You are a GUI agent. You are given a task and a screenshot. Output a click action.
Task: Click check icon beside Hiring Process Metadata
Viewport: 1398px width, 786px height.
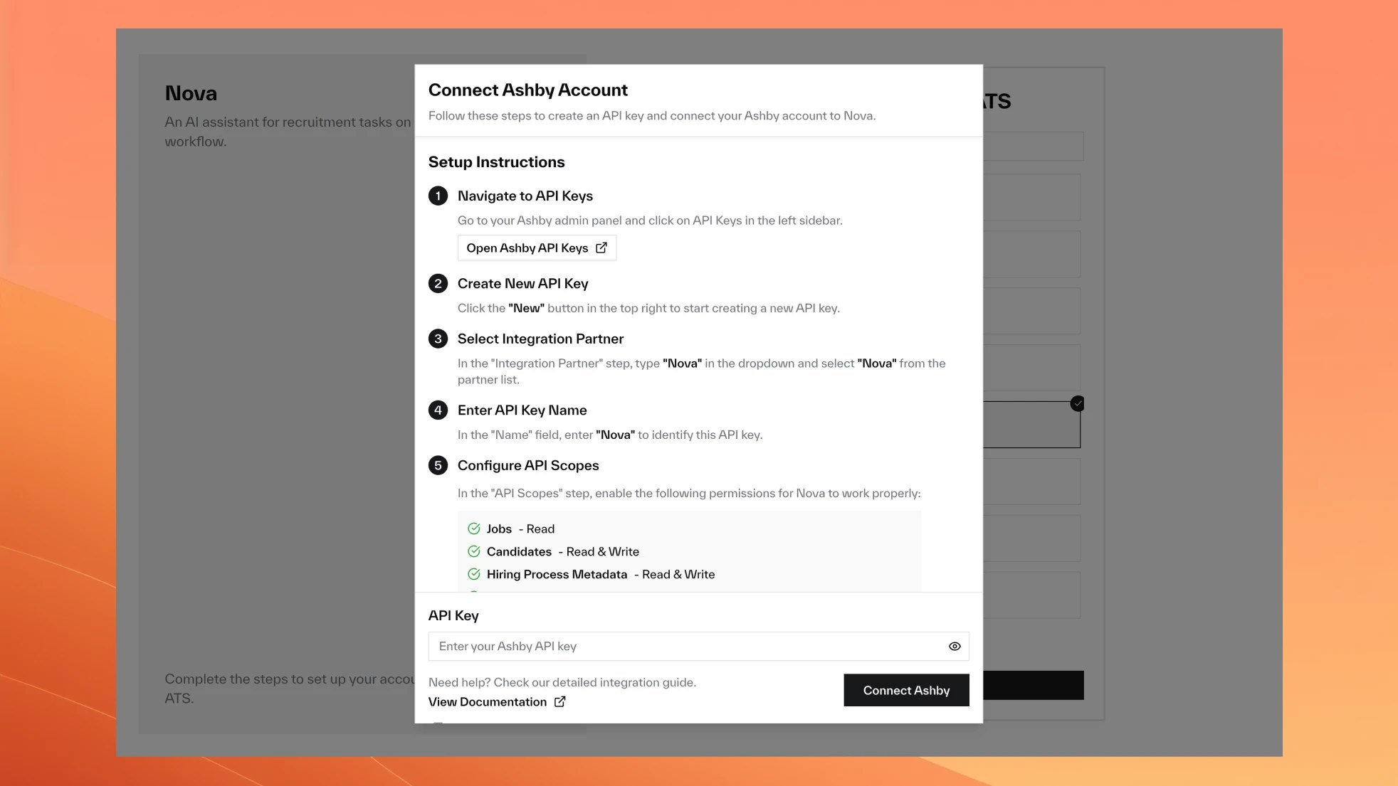(x=474, y=574)
